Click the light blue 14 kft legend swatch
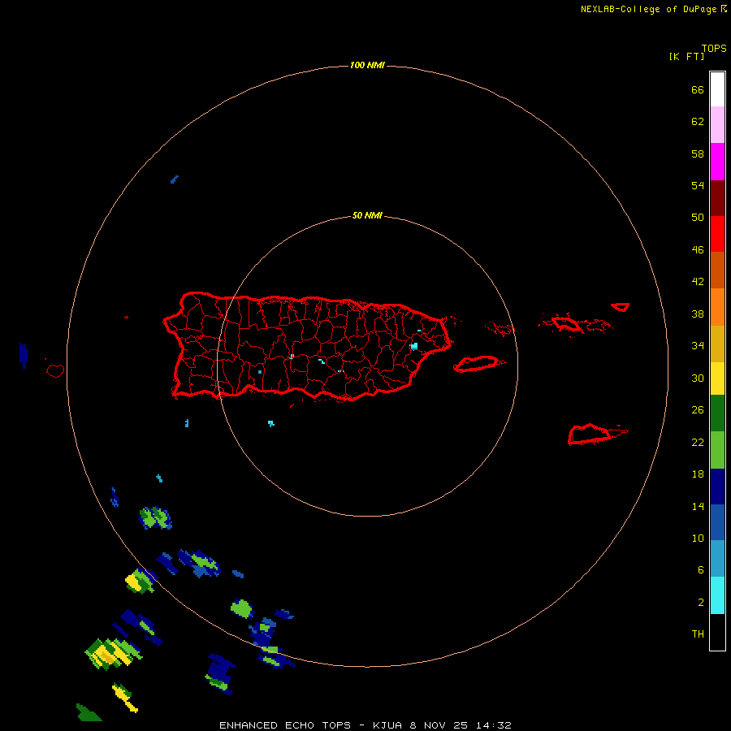The height and width of the screenshot is (731, 731). (717, 558)
